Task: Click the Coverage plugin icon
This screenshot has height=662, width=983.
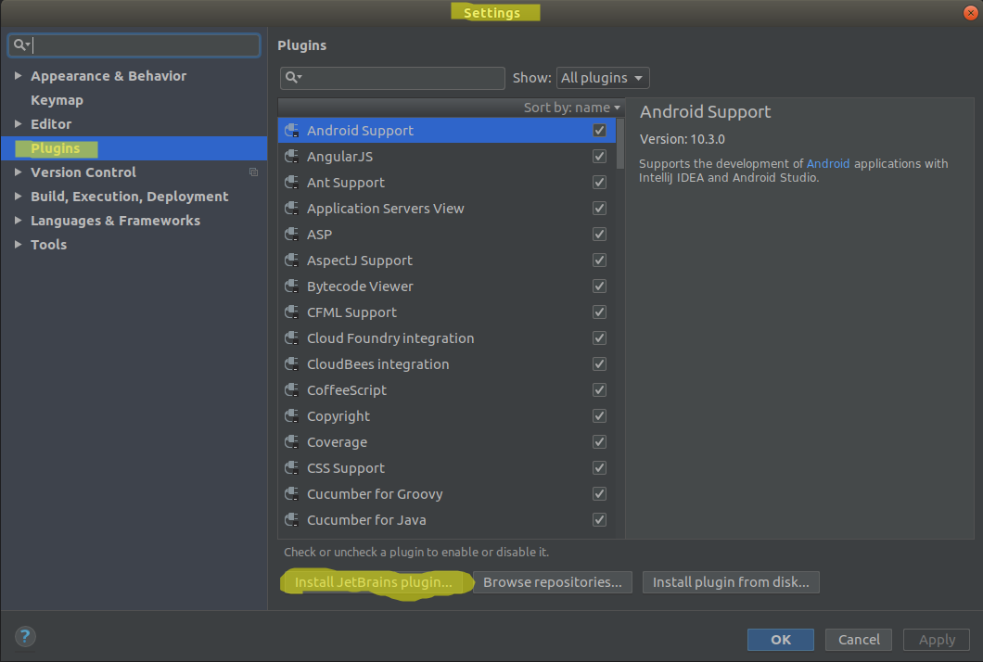Action: (x=291, y=442)
